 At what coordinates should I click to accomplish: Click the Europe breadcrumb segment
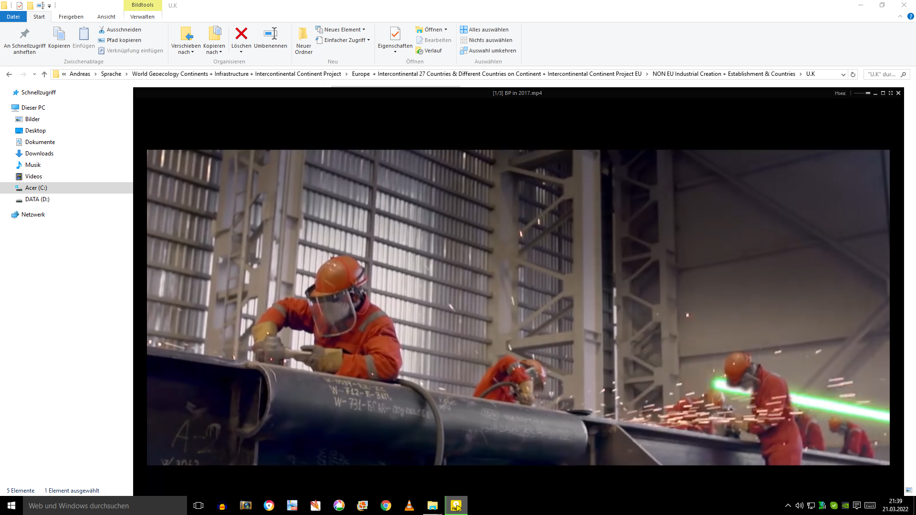tap(497, 74)
